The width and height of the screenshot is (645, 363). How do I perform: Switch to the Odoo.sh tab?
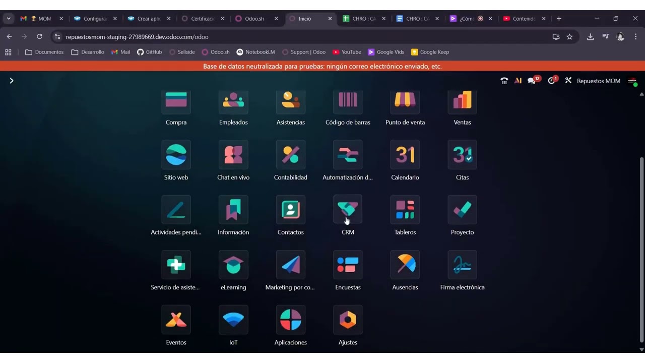coord(255,19)
